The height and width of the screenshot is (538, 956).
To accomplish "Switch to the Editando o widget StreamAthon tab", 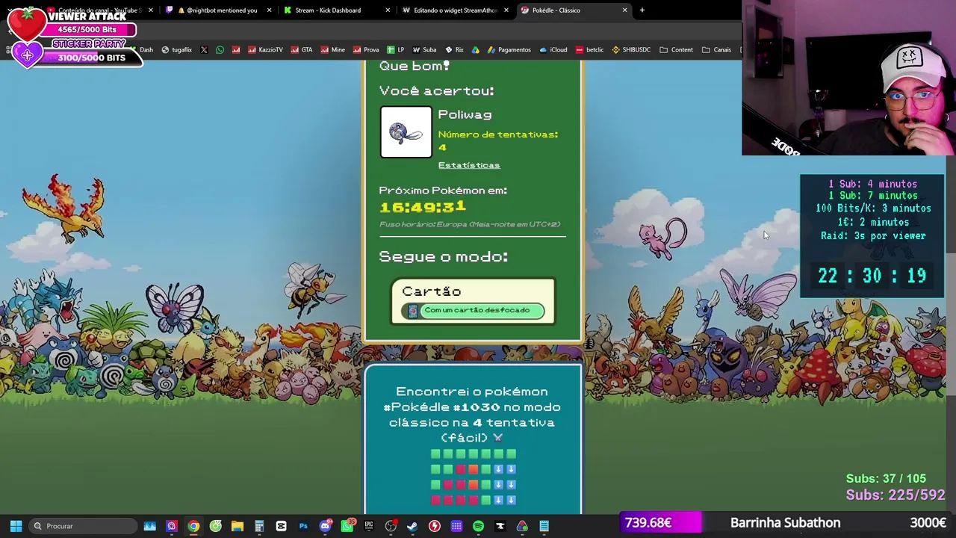I will [454, 10].
